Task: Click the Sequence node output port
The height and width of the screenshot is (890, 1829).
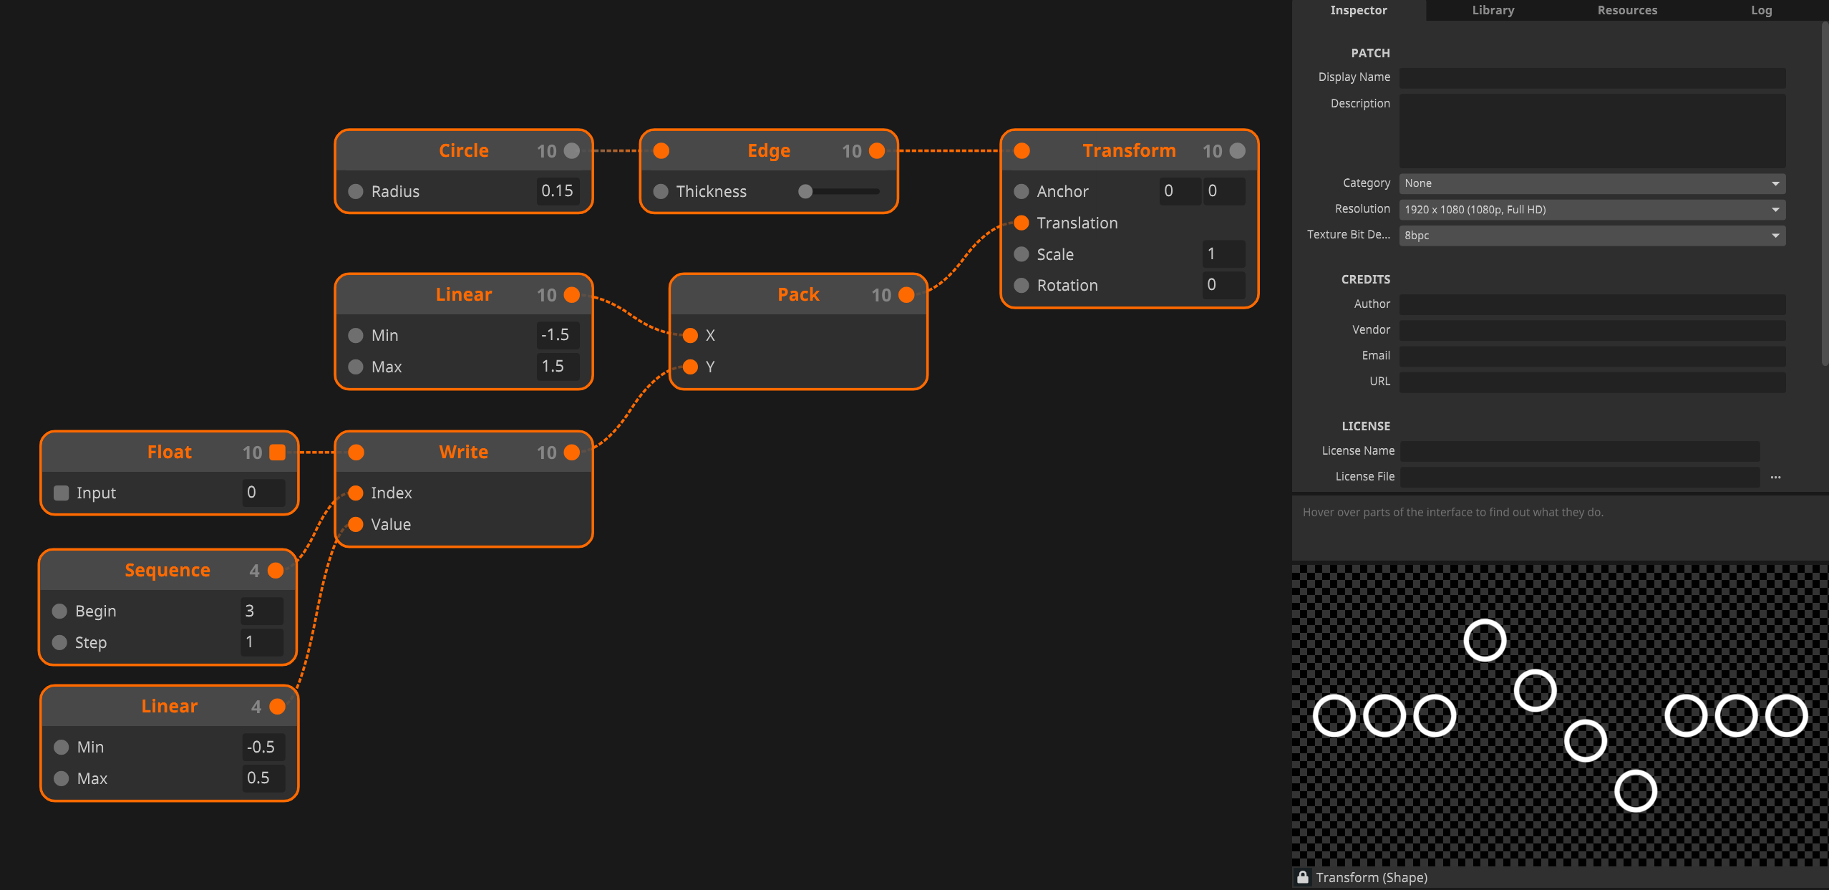Action: (x=276, y=571)
